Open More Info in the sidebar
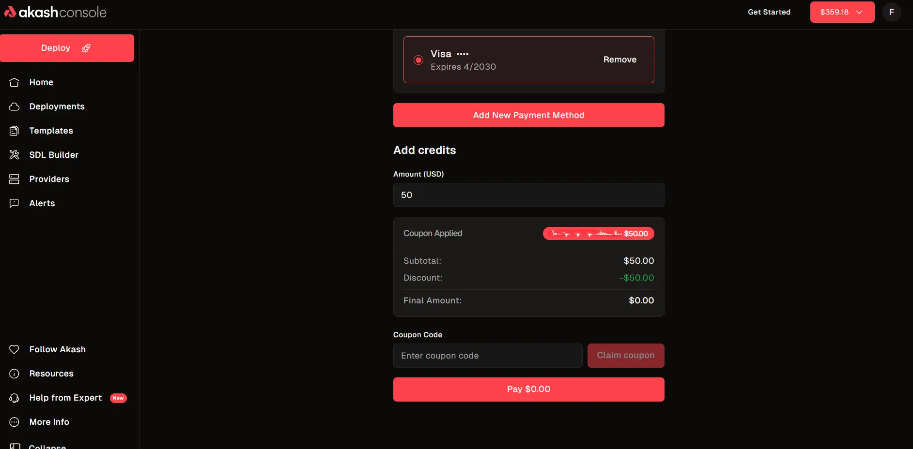Image resolution: width=913 pixels, height=449 pixels. (x=49, y=422)
